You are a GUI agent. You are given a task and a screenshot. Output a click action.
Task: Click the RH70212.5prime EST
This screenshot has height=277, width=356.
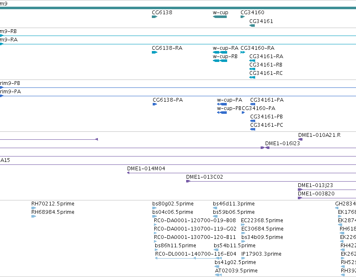point(33,208)
